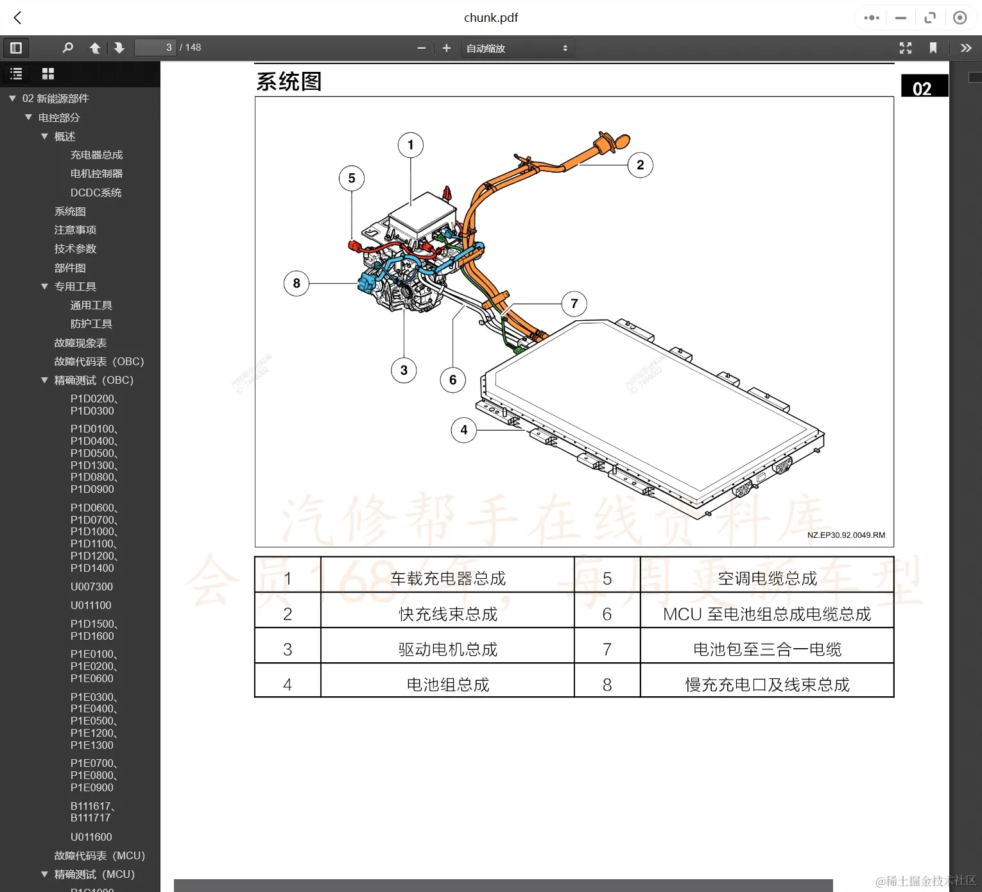
Task: Select 系统图 in the outline panel
Action: click(71, 210)
